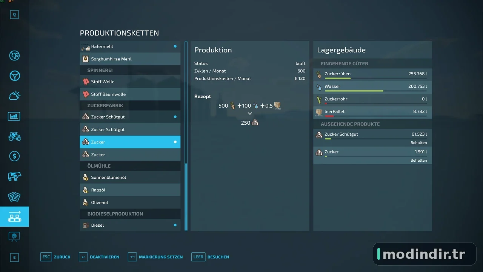This screenshot has height=272, width=483.
Task: Click the production cost value "€ 120"
Action: click(x=300, y=79)
